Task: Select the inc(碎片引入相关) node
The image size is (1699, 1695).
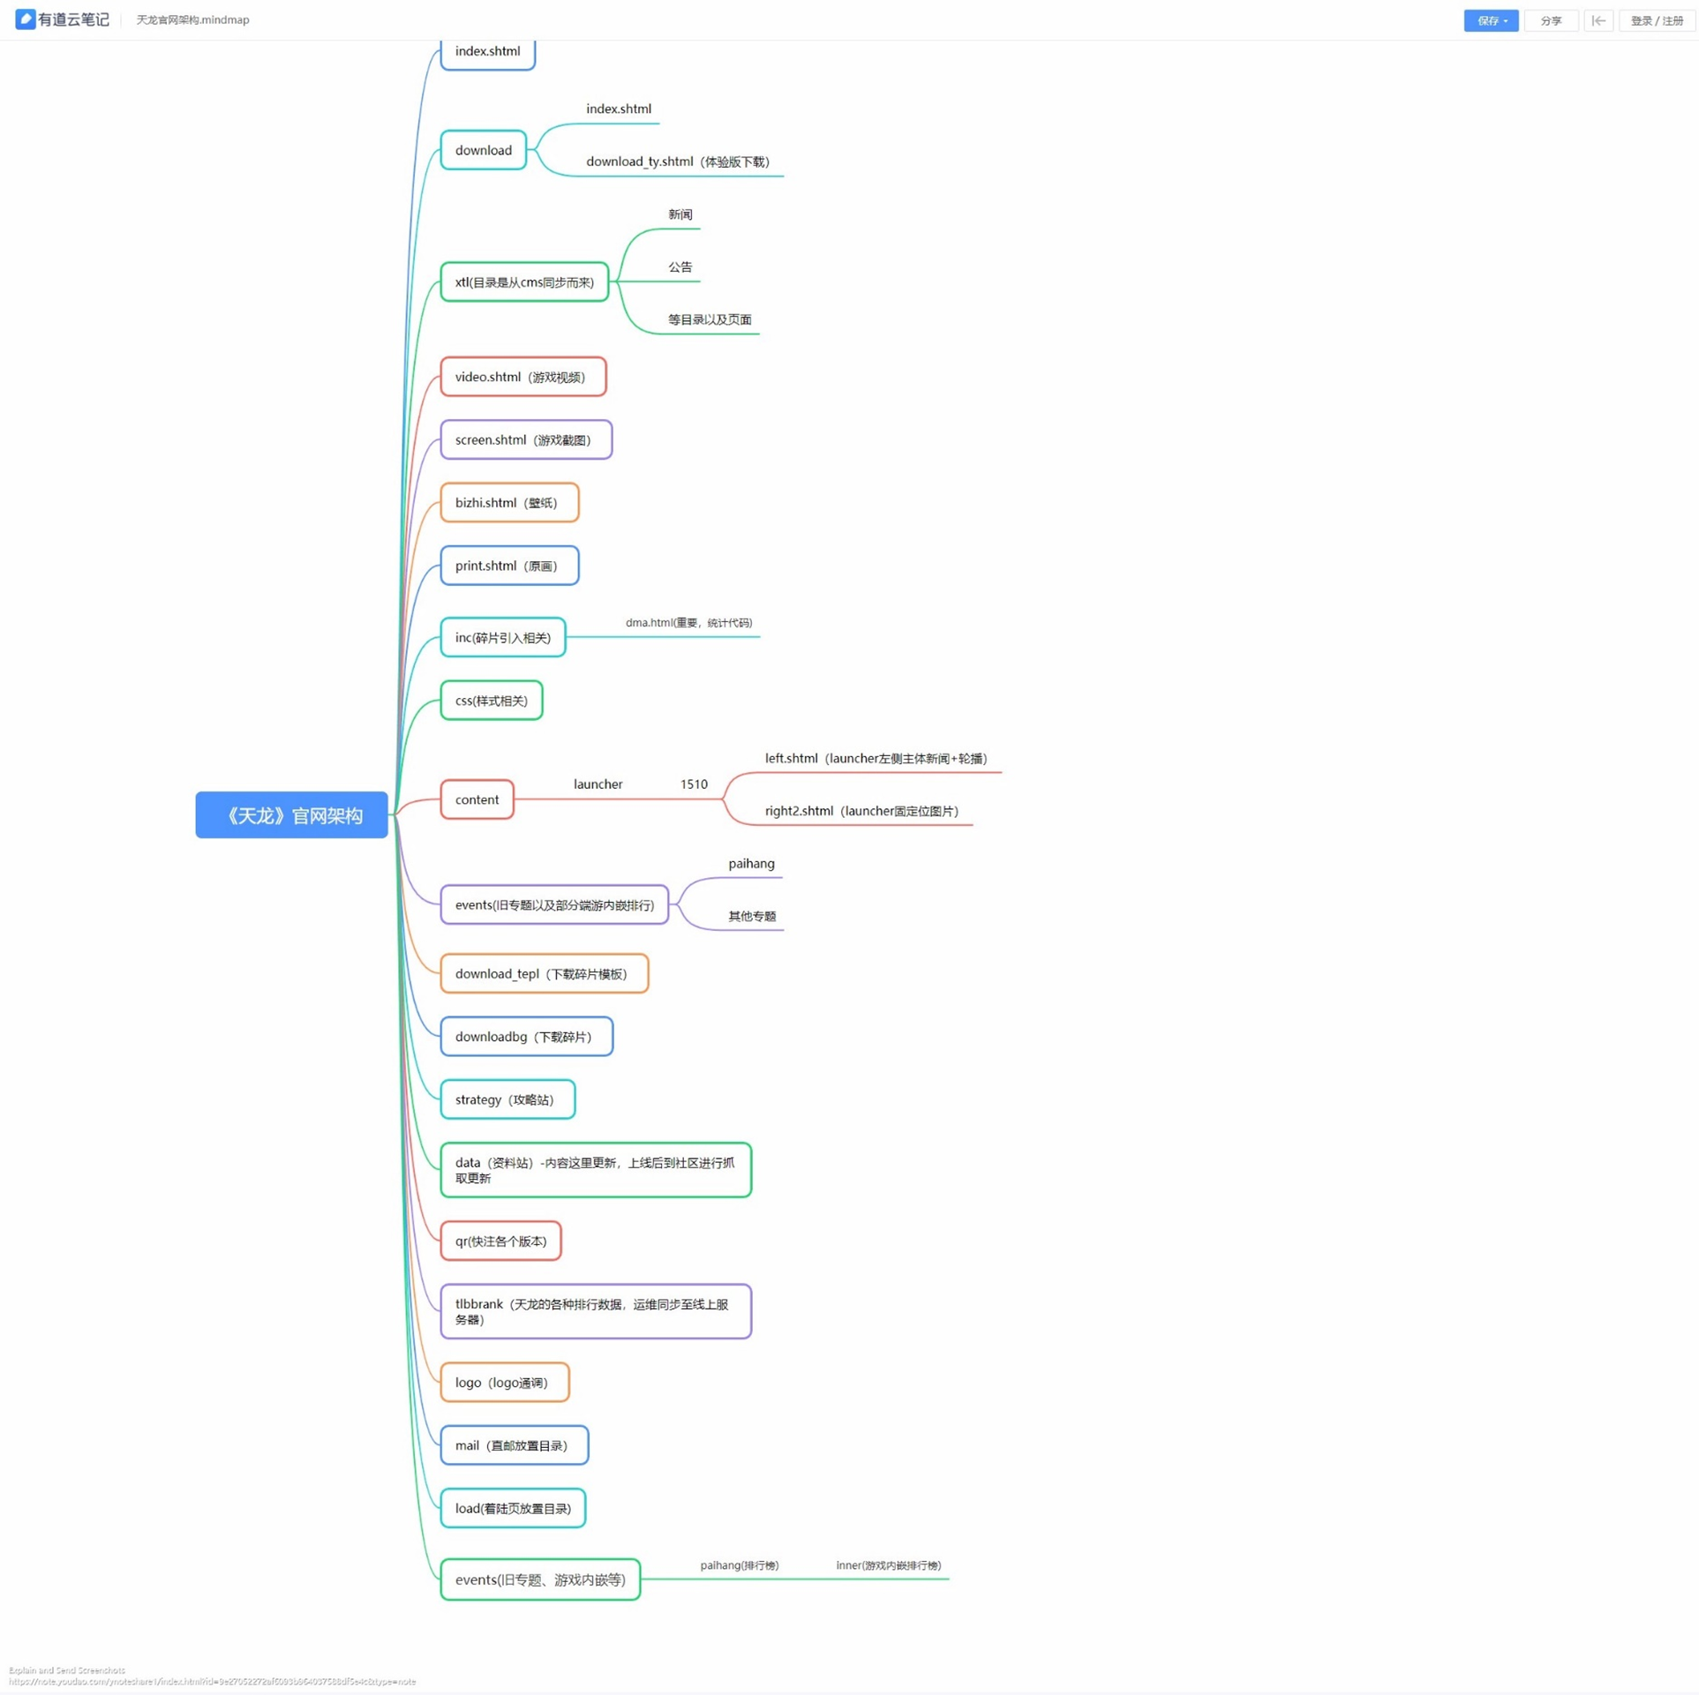Action: coord(502,637)
